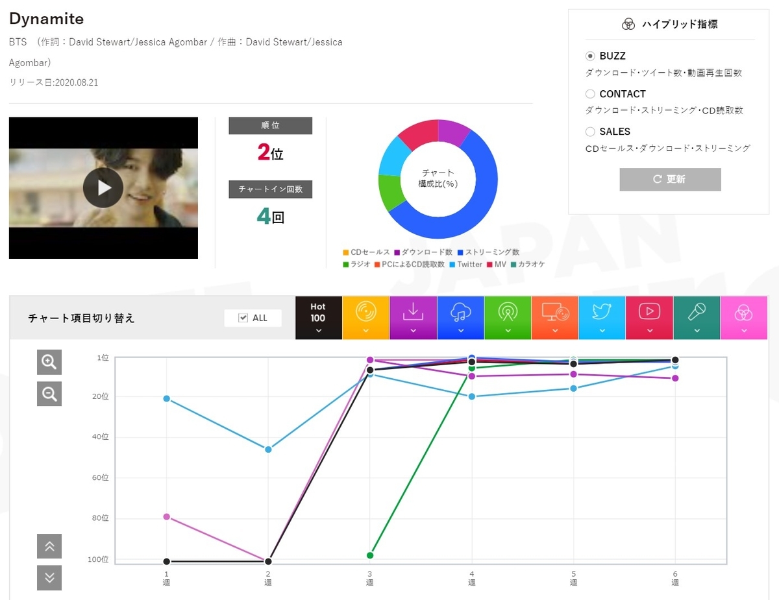Image resolution: width=779 pixels, height=600 pixels.
Task: Click the 更新 refresh button
Action: click(670, 179)
